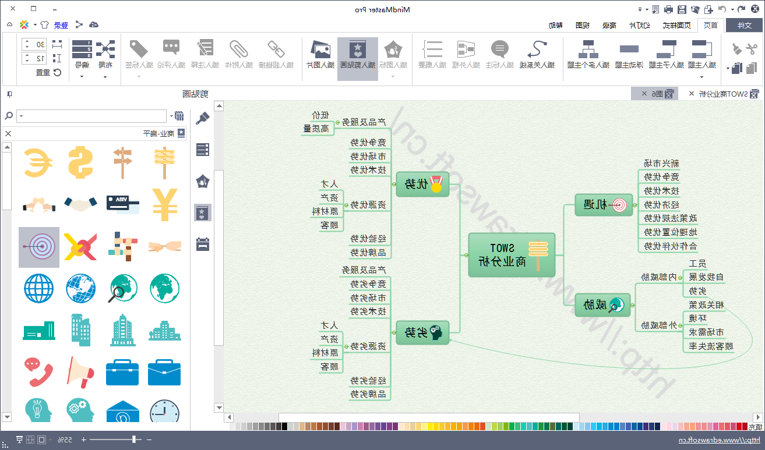Screen dimensions: 765x450
Task: Click the Login (登录) link
Action: tap(61, 25)
